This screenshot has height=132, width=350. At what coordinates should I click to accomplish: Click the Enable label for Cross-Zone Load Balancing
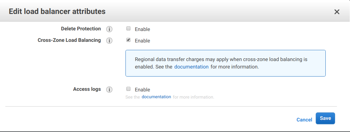142,41
